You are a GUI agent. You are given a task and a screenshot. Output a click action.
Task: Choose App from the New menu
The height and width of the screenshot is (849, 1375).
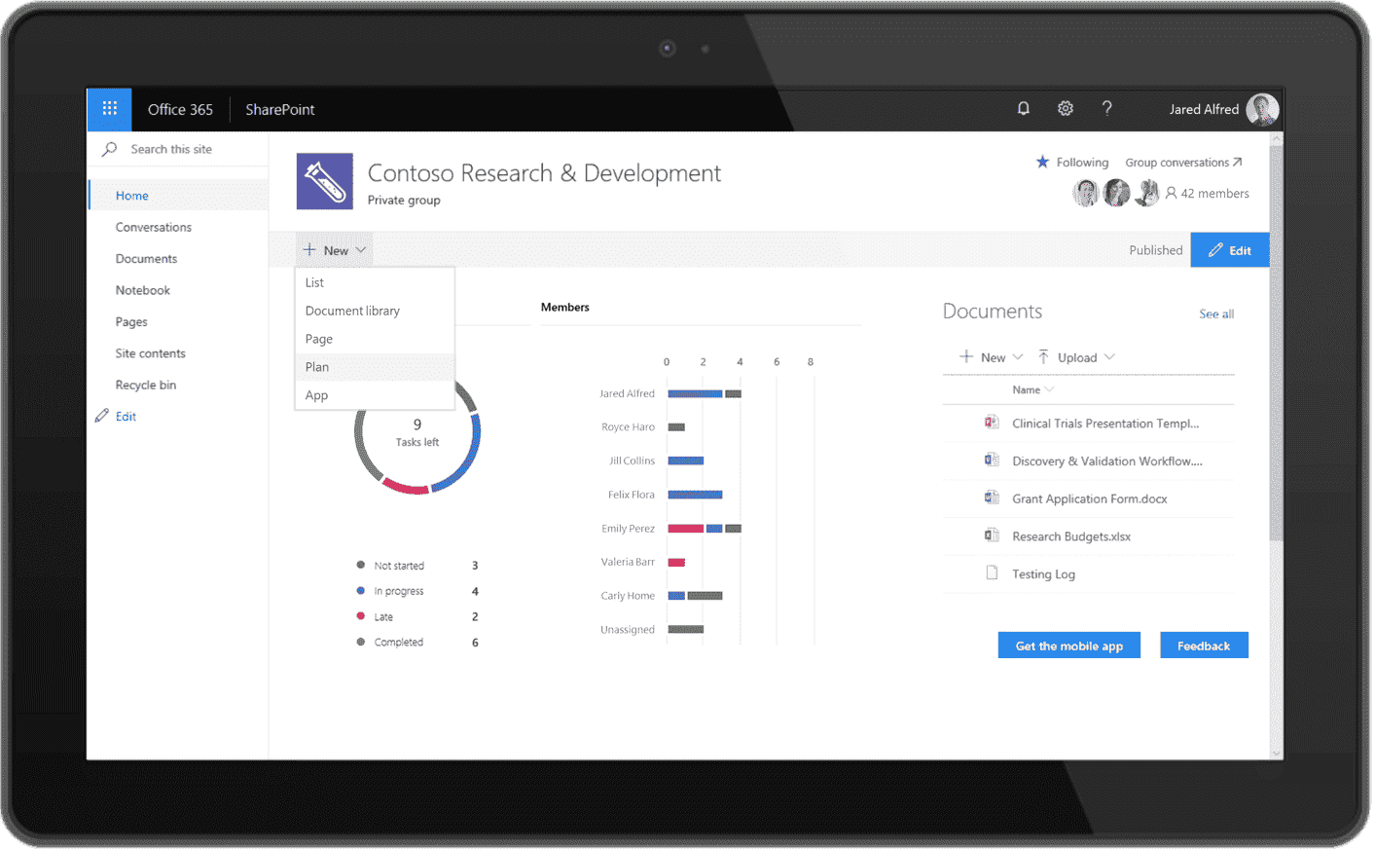click(375, 395)
